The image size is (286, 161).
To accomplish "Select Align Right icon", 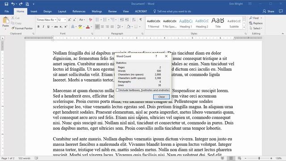I will click(107, 27).
